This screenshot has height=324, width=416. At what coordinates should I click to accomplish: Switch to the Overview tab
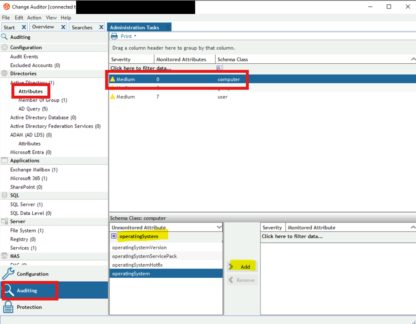tap(43, 27)
